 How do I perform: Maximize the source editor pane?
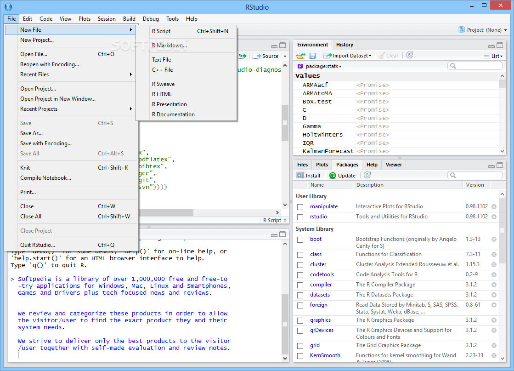pyautogui.click(x=282, y=45)
